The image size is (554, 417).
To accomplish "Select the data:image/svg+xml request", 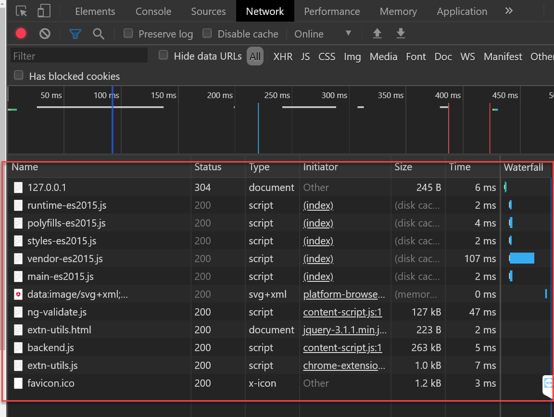I will (280, 294).
